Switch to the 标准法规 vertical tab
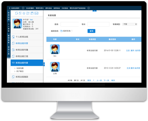 (x=9, y=16)
